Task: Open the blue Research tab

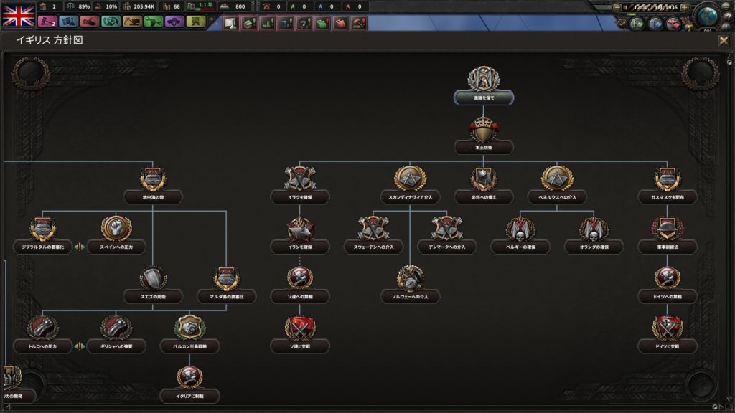Action: coord(68,22)
